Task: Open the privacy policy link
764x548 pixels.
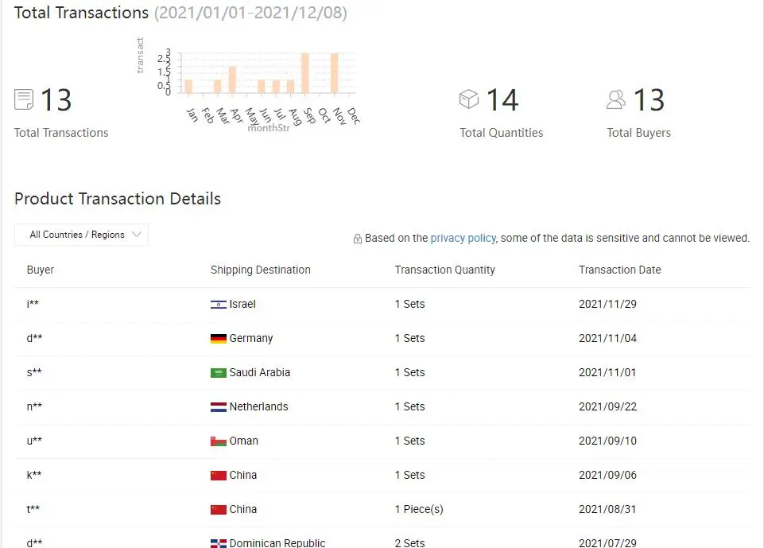Action: 463,238
